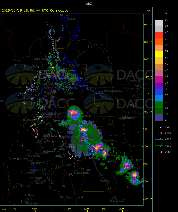Click the 57 value on the legend
Image resolution: width=178 pixels, height=212 pixels.
166,45
